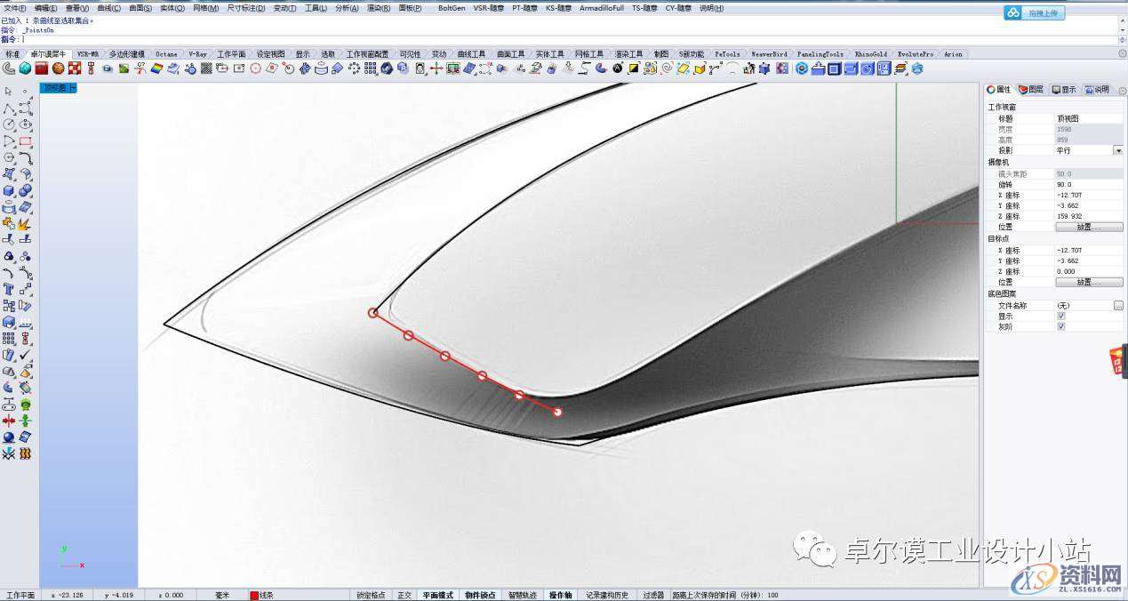Click the blue box solid tool
The height and width of the screenshot is (601, 1128).
tap(8, 190)
